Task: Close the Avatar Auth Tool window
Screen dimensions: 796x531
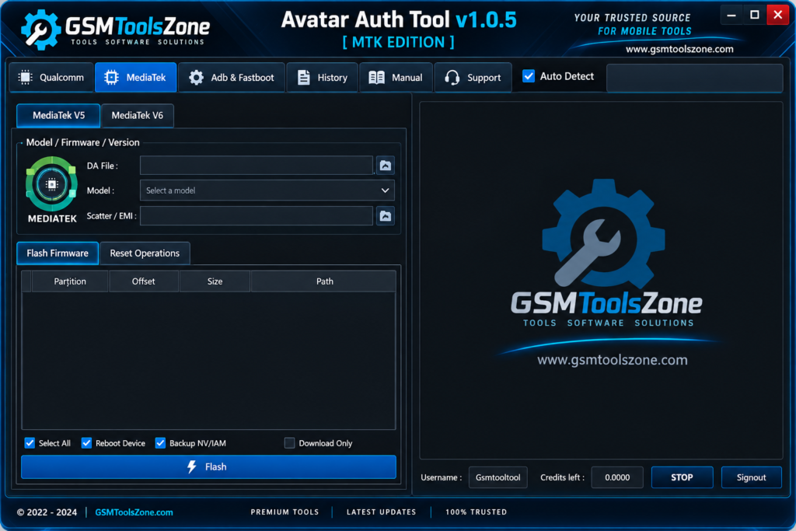Action: [x=777, y=15]
